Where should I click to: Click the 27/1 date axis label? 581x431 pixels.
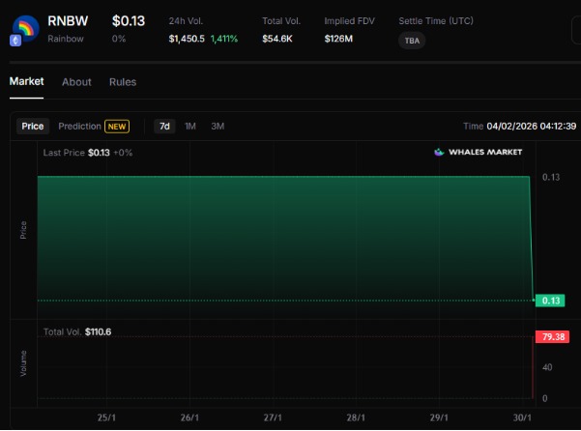click(273, 417)
